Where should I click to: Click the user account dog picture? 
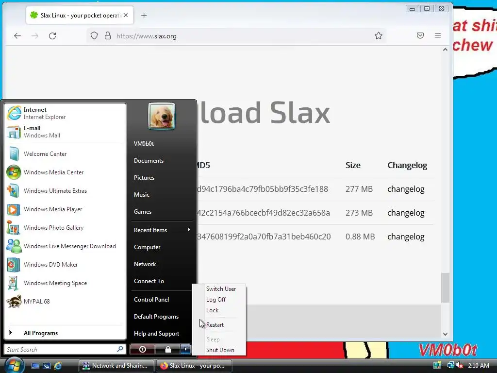coord(161,116)
